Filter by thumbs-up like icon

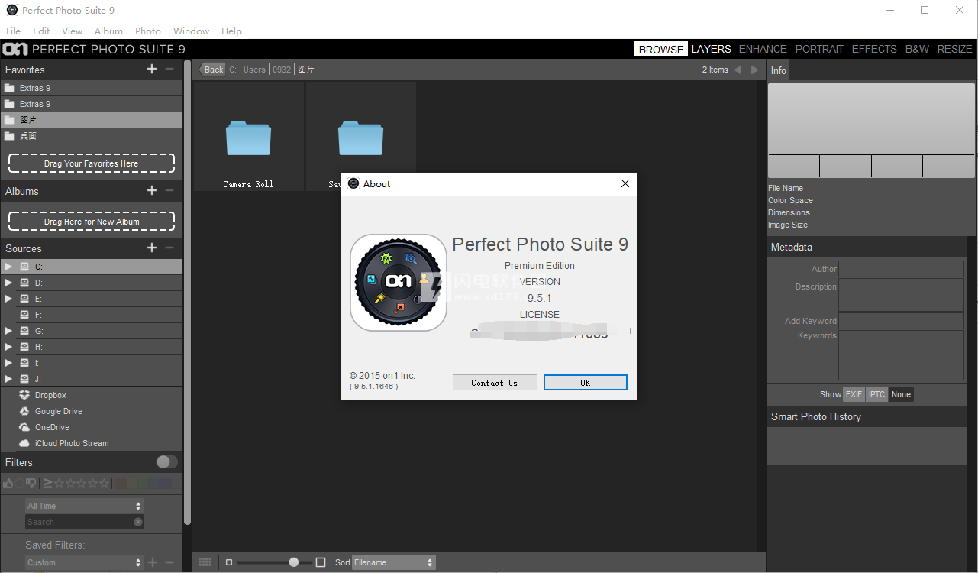click(8, 483)
